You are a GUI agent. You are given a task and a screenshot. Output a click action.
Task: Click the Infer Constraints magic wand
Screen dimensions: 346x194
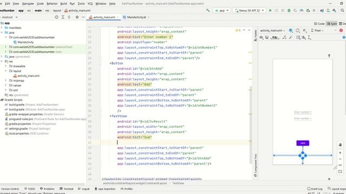click(x=291, y=37)
